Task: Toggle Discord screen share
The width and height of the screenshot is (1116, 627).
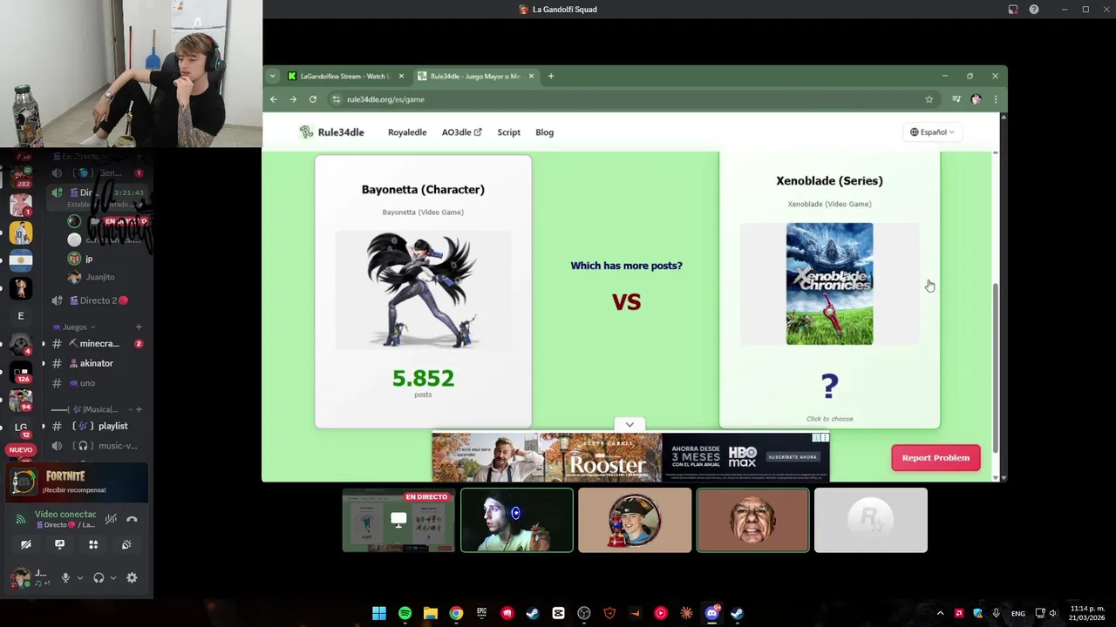Action: (59, 544)
